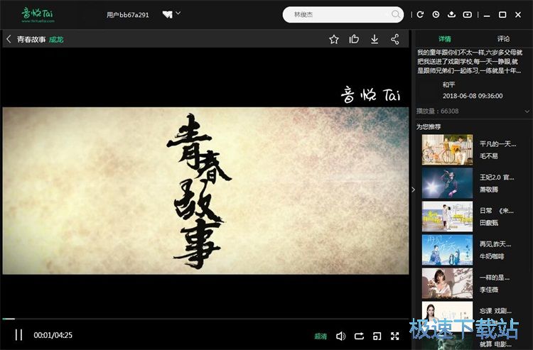Refresh using the reload icon
The image size is (533, 350).
[421, 15]
